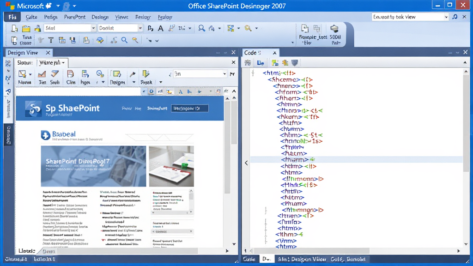Click the gray shield icon in Code toolbar

pos(295,63)
